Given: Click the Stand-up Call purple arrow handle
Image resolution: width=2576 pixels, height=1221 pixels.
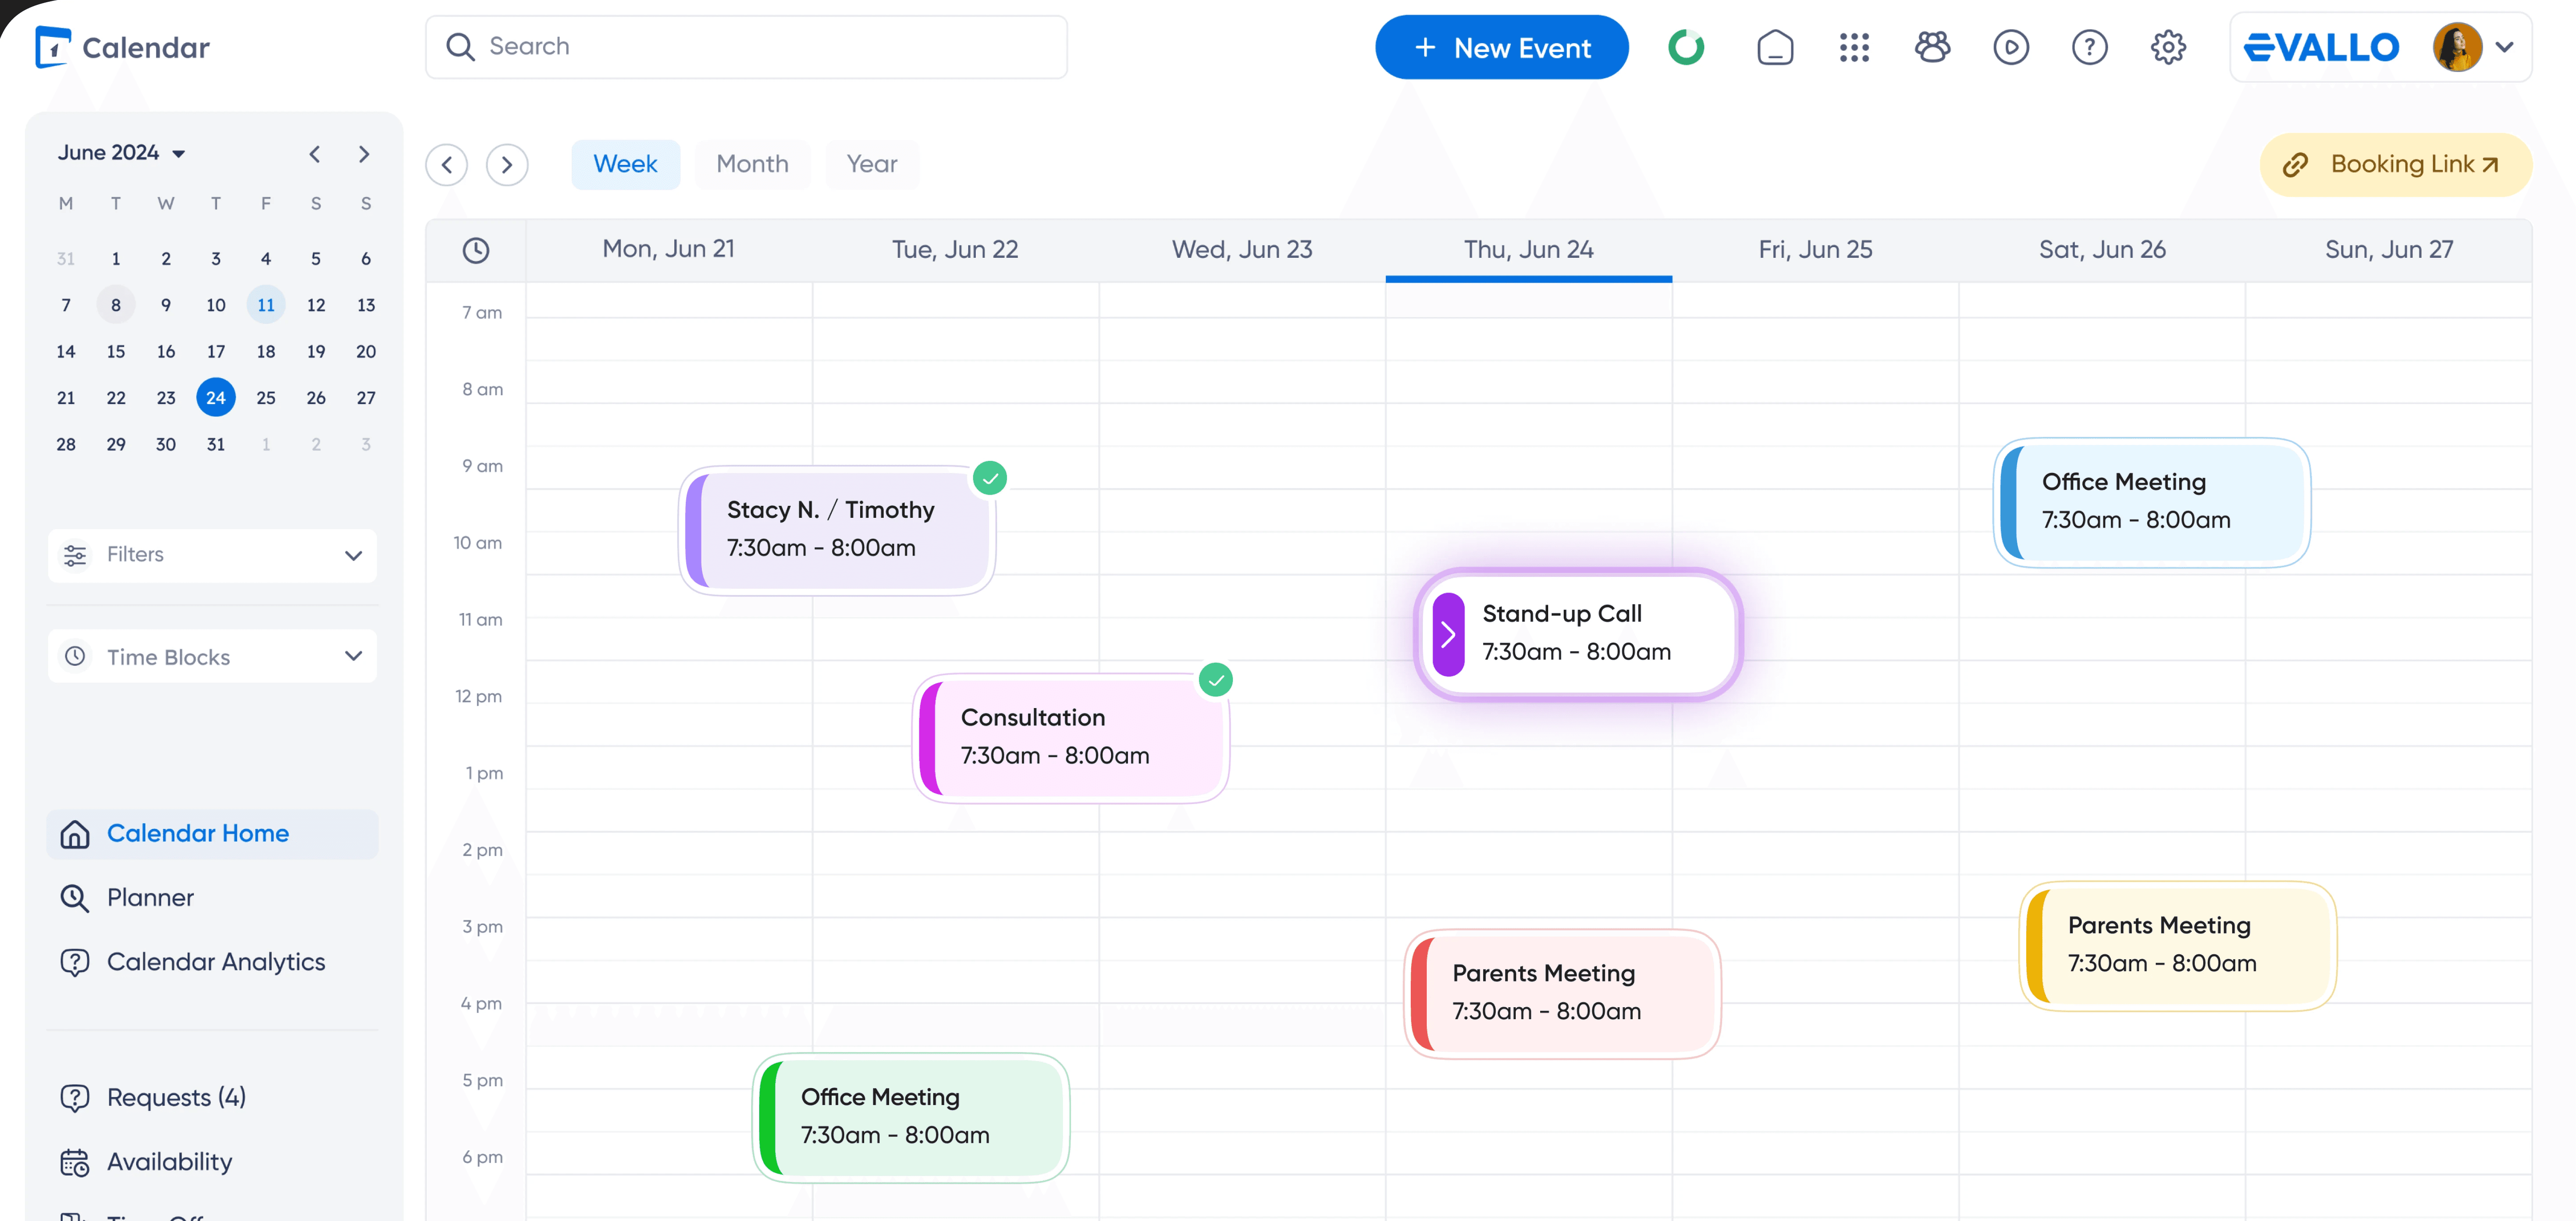Looking at the screenshot, I should [x=1448, y=634].
